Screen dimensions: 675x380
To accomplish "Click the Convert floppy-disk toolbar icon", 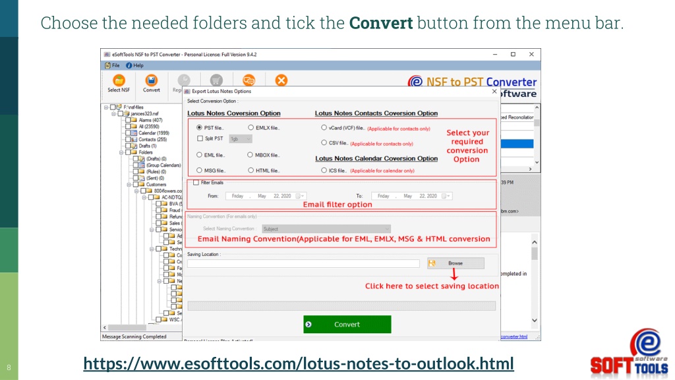I will tap(151, 80).
